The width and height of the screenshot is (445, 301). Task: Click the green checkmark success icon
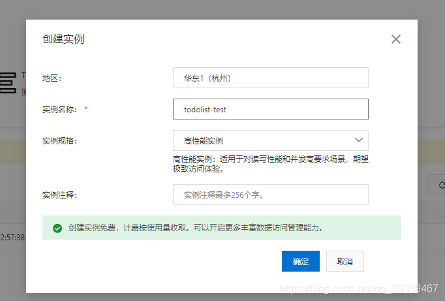[x=57, y=228]
